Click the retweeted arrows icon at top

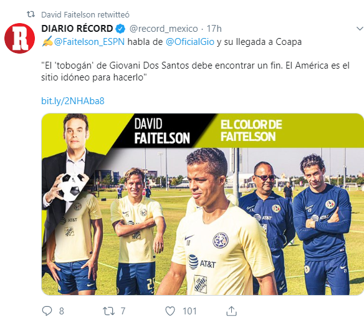click(31, 14)
